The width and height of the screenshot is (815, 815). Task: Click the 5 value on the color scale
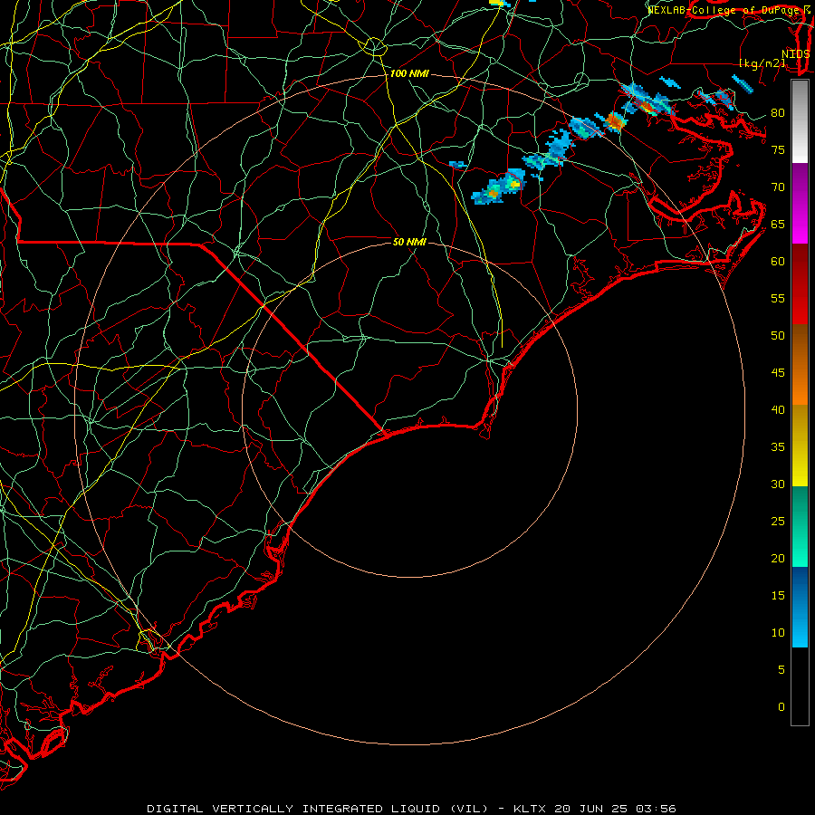[x=781, y=670]
